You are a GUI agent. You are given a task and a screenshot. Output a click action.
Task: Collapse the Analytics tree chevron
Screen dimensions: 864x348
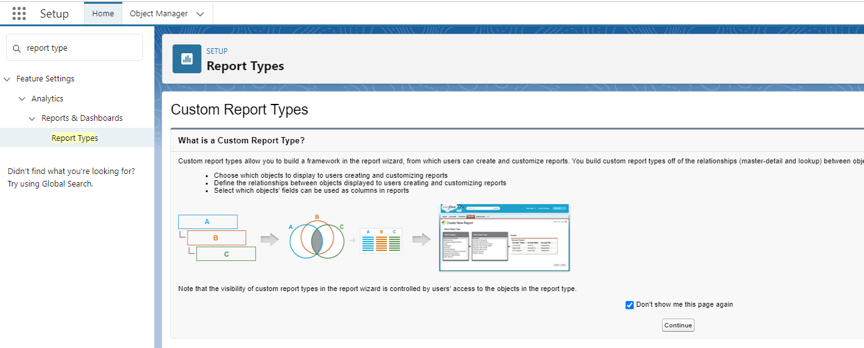click(x=22, y=99)
